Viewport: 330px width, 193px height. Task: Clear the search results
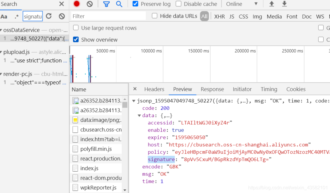(x=62, y=16)
